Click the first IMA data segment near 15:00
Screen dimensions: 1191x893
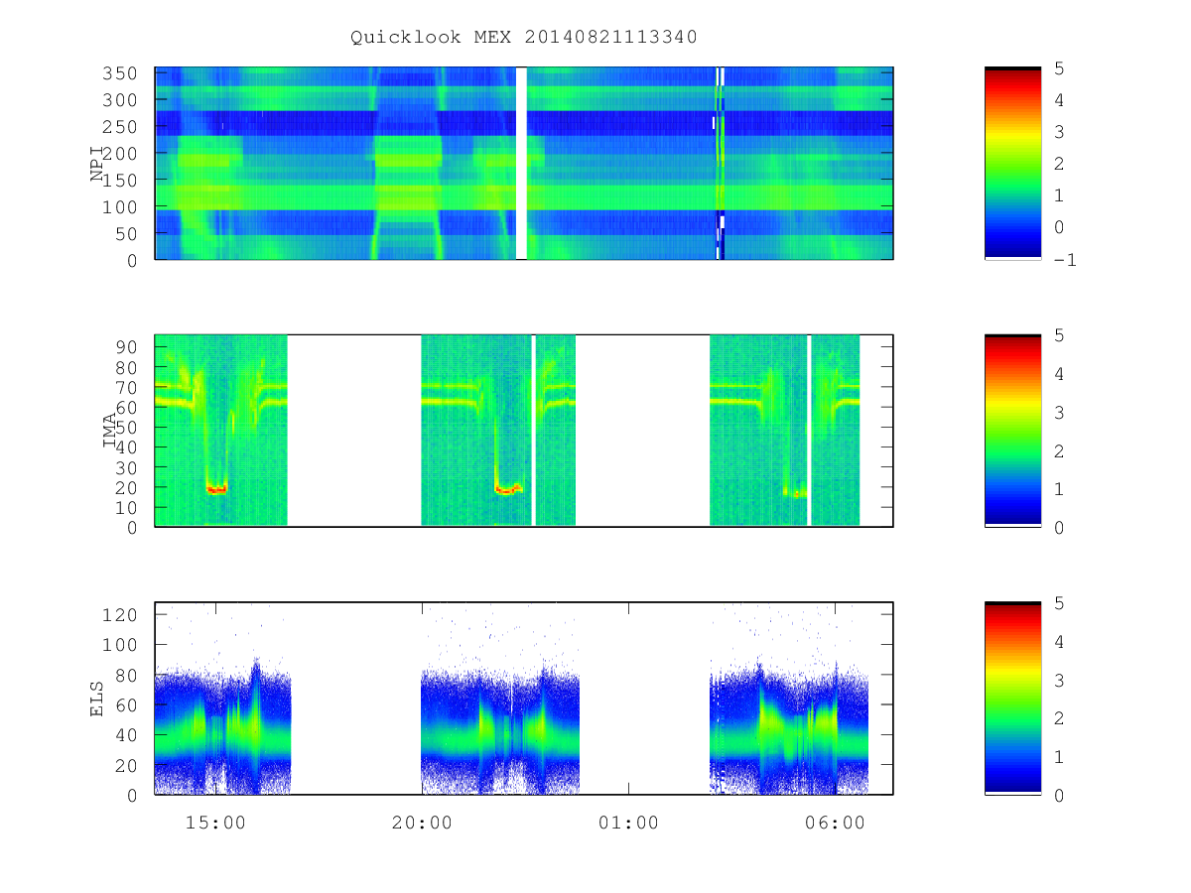[x=220, y=431]
